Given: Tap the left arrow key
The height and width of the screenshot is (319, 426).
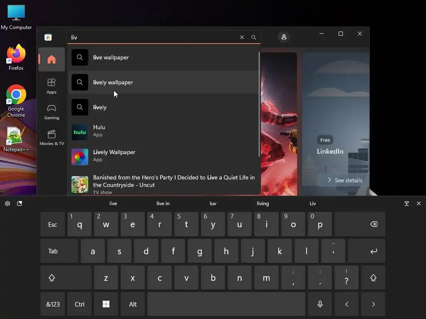Looking at the screenshot, I should tap(347, 304).
